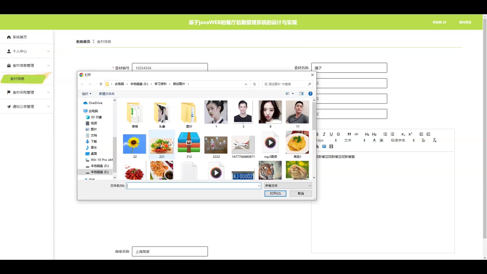Go up one folder level in the dialog

pos(101,84)
